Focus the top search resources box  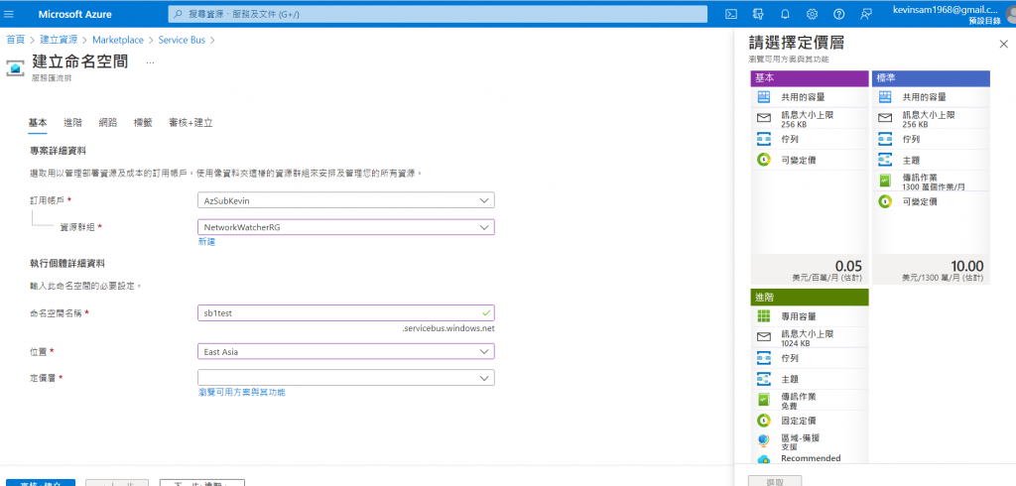[x=438, y=14]
